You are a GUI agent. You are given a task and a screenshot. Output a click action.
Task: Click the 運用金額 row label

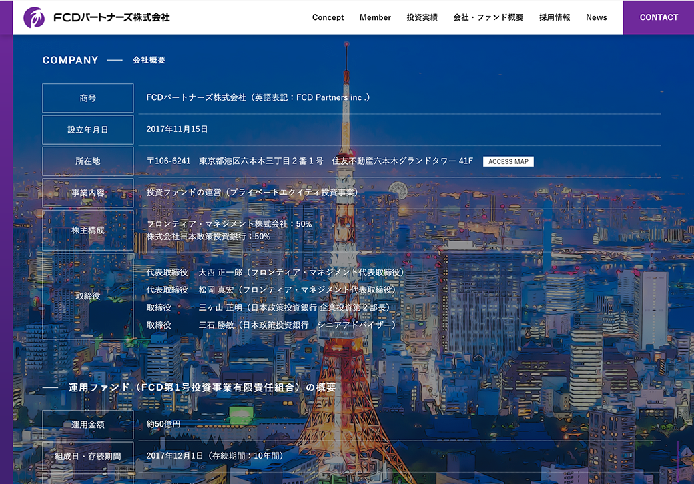87,424
